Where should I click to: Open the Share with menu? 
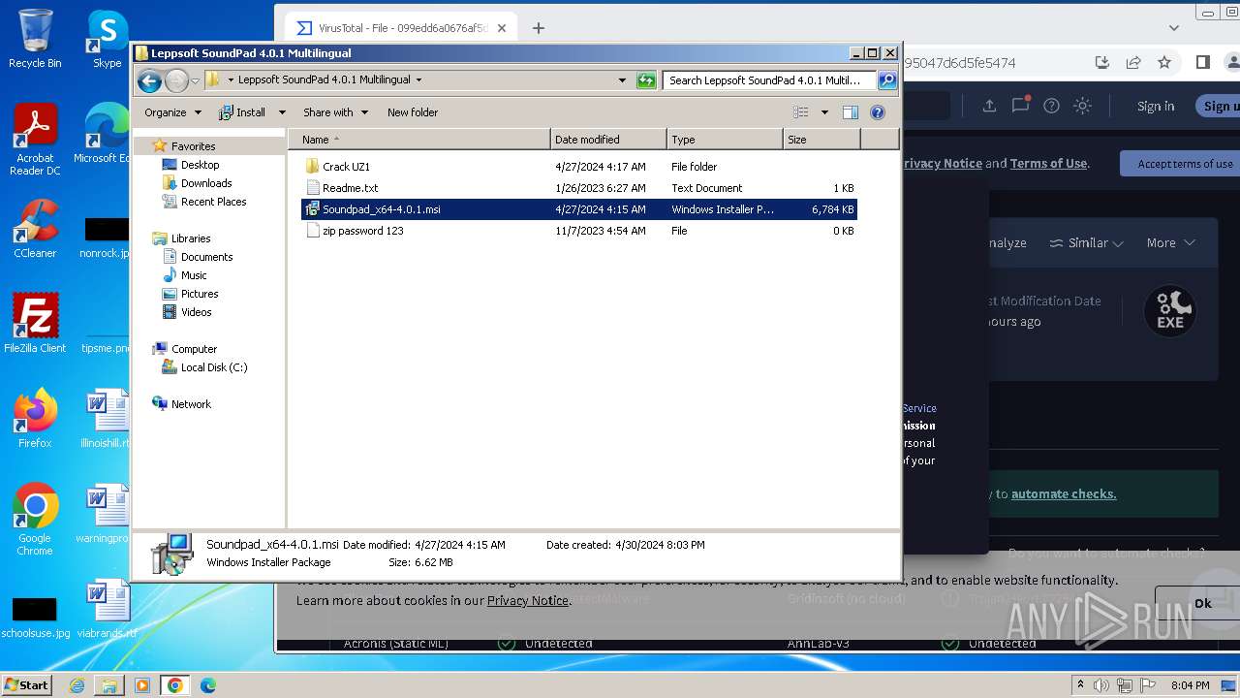pos(335,112)
